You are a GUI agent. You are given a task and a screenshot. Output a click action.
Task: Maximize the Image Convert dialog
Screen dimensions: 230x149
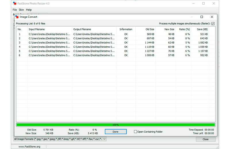[x=202, y=17]
